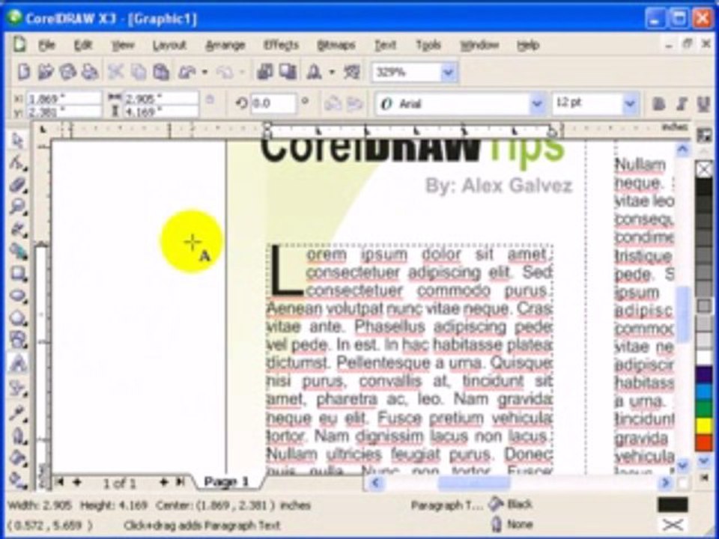
Task: Open the File menu
Action: tap(46, 45)
